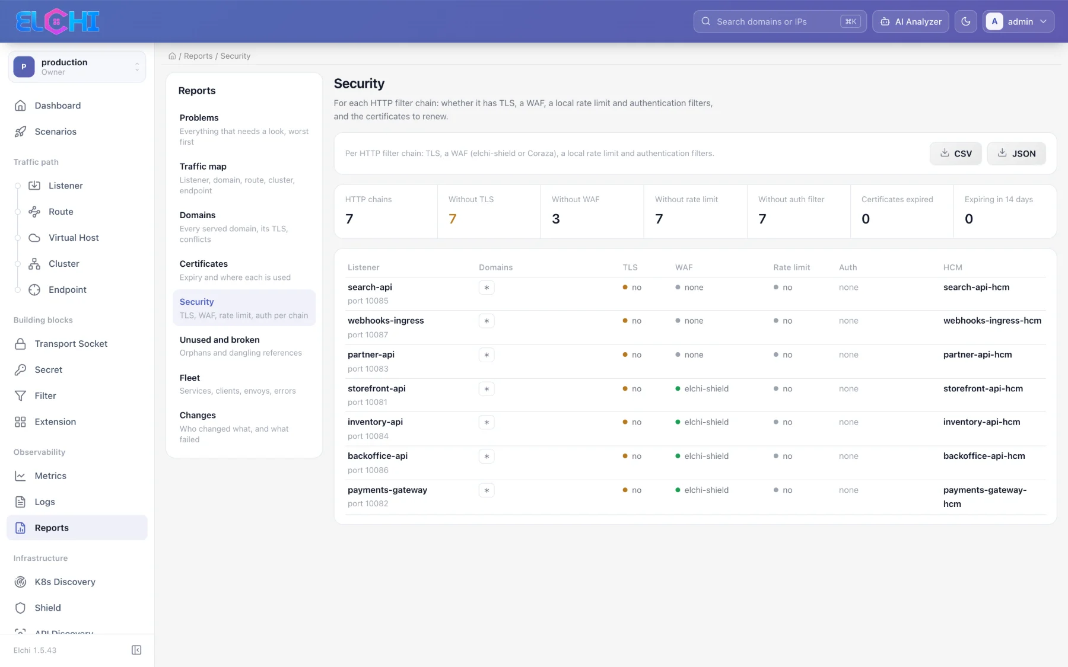Expand the production project switcher

tap(77, 66)
